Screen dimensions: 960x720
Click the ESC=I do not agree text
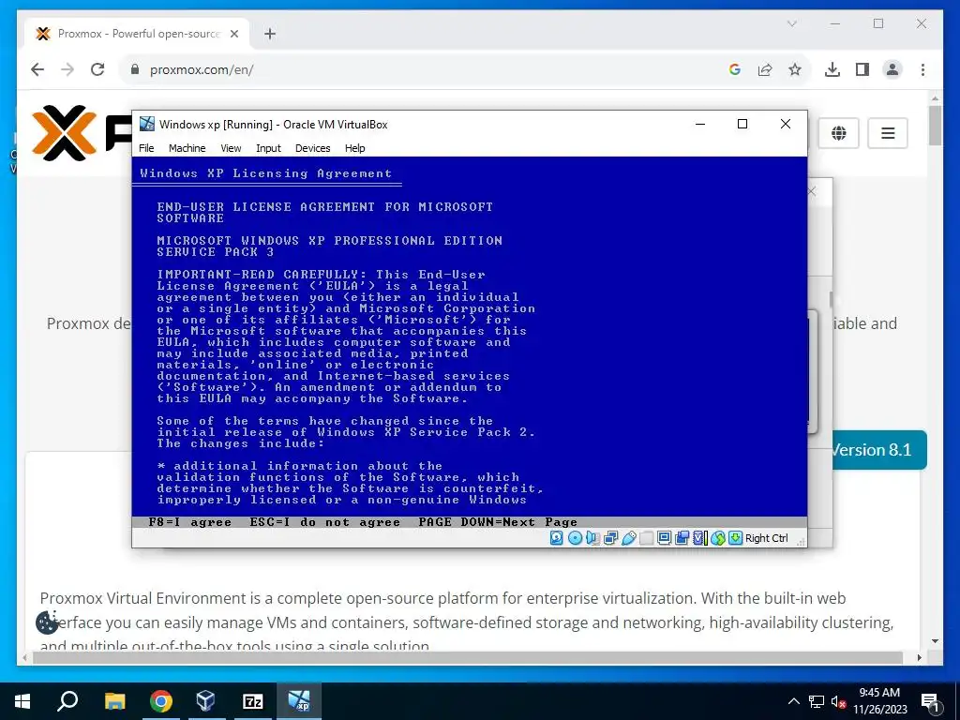(324, 522)
